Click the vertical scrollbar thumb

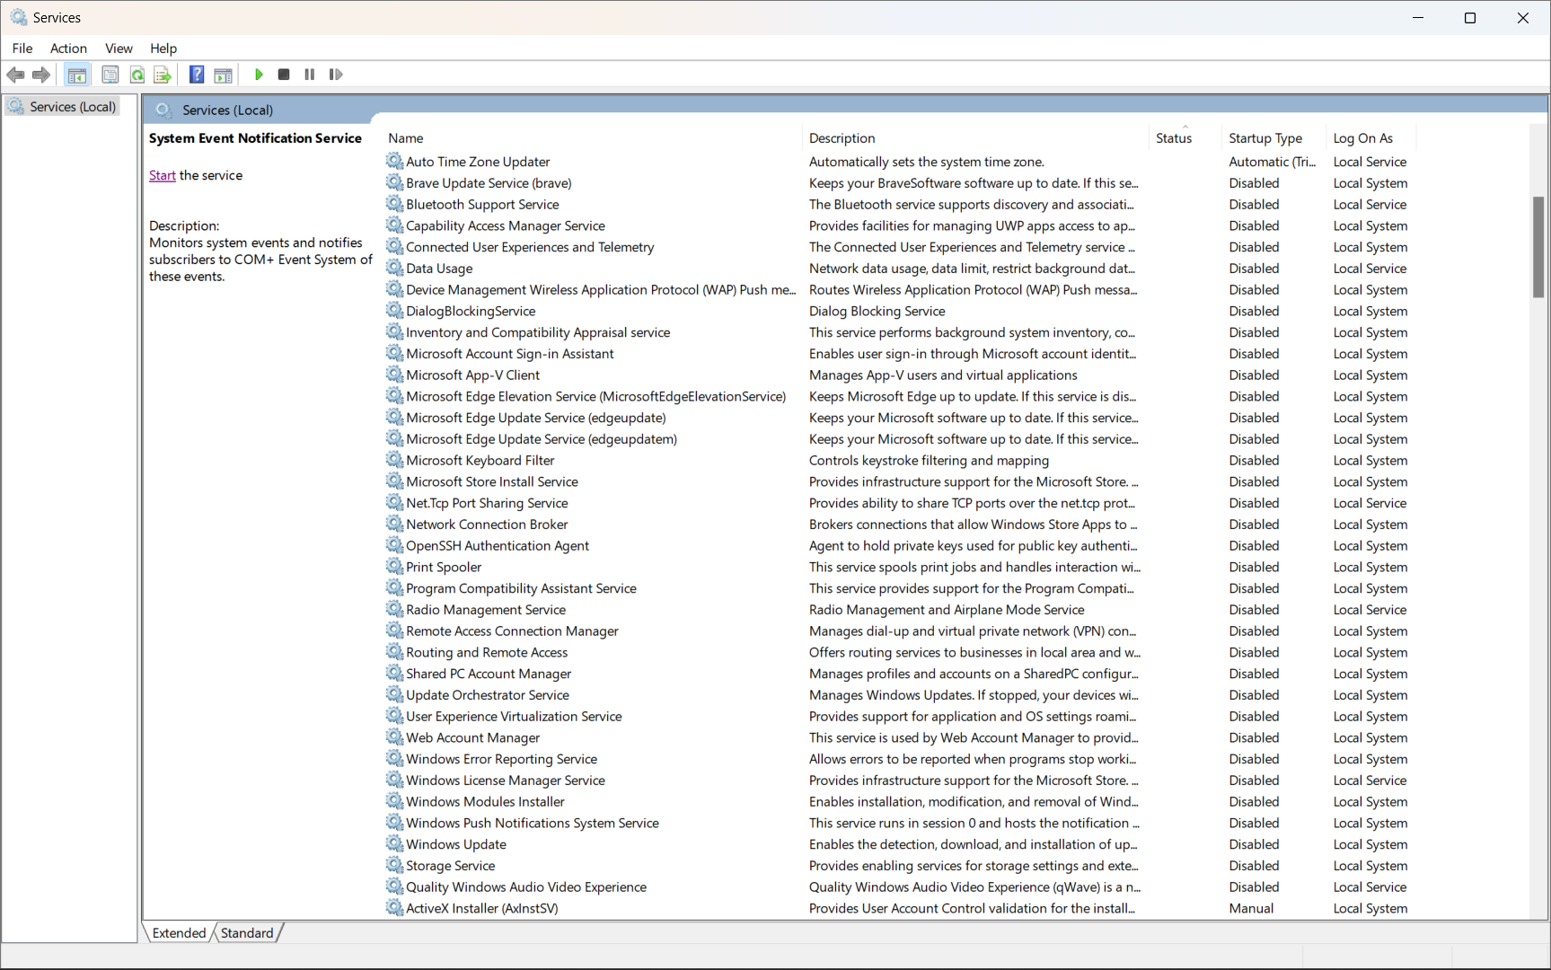tap(1538, 247)
